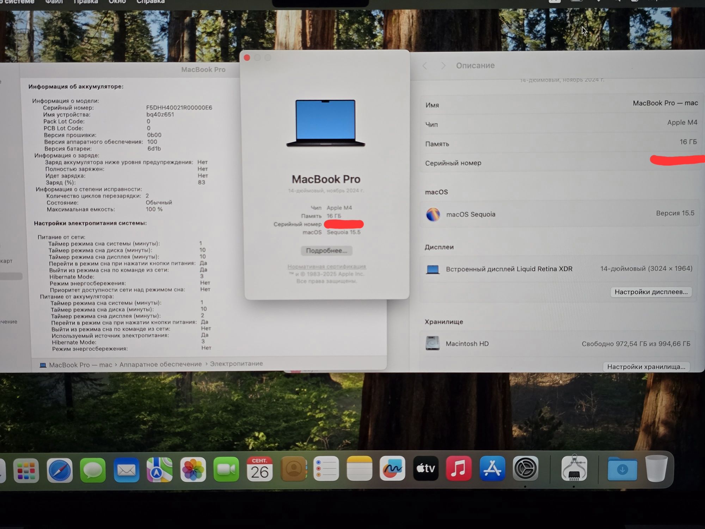Close the About This Mac window
The image size is (705, 529).
(247, 57)
